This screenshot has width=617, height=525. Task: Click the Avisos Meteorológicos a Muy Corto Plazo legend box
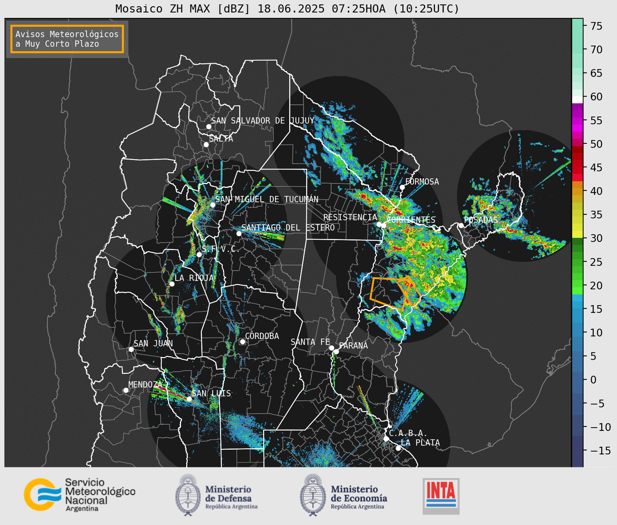[x=67, y=39]
